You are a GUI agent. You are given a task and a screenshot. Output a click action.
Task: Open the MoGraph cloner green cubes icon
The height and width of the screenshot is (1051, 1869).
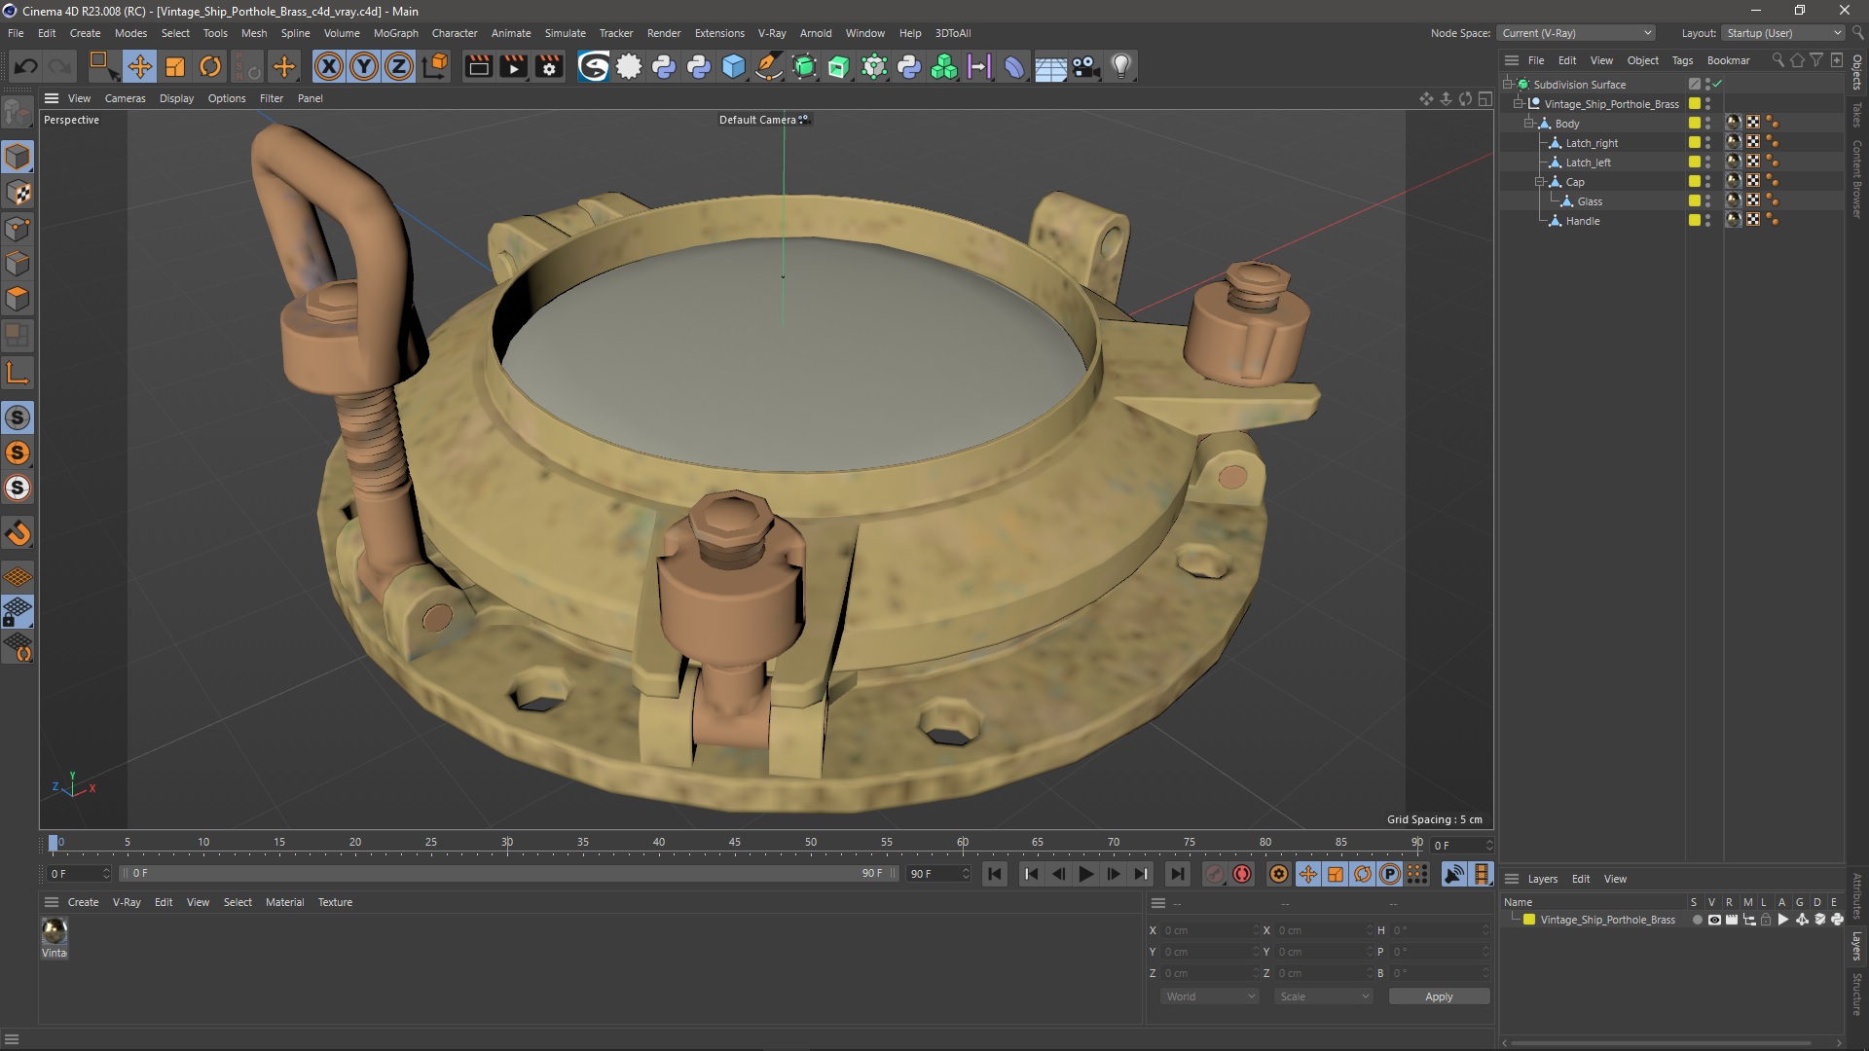[x=944, y=66]
